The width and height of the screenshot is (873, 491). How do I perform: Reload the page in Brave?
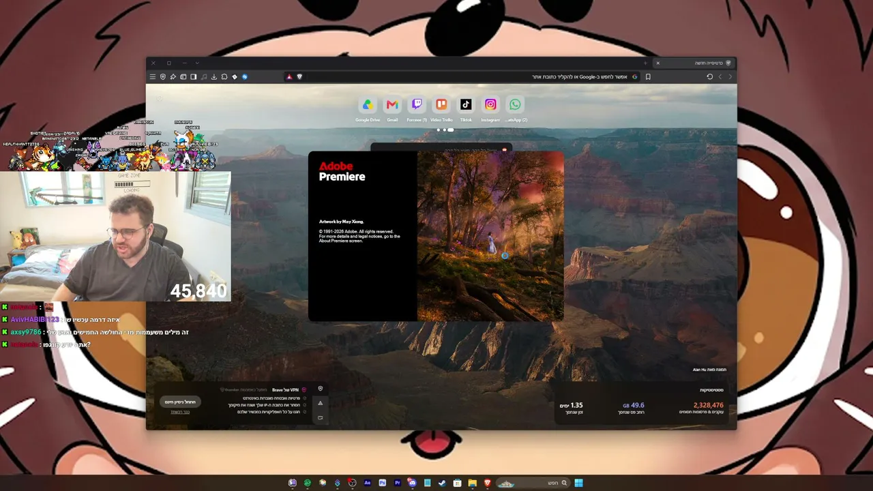709,77
